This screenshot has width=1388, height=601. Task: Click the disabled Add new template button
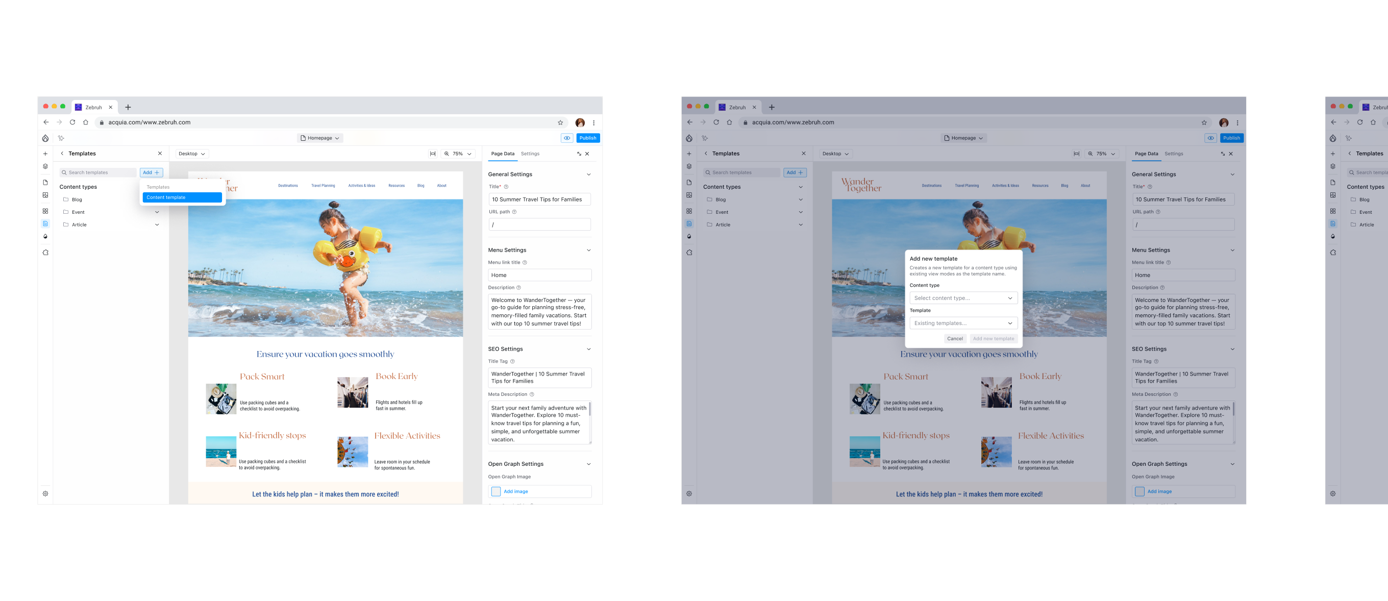[993, 339]
